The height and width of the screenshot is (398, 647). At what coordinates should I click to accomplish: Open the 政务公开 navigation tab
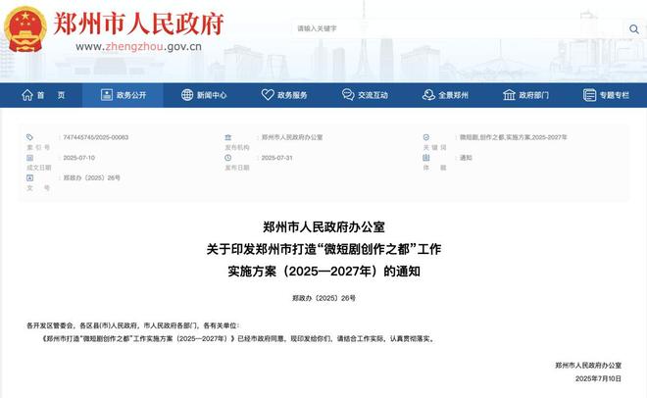[x=123, y=95]
